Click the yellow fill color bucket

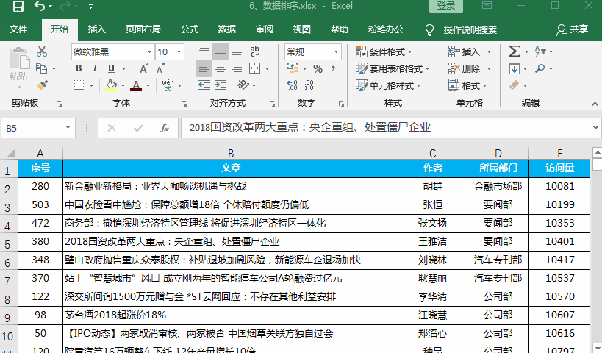click(111, 85)
